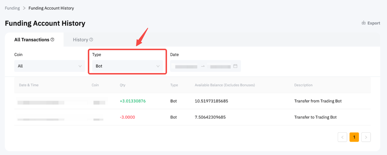
Task: Expand the Coin dropdown set to All
Action: pos(50,66)
